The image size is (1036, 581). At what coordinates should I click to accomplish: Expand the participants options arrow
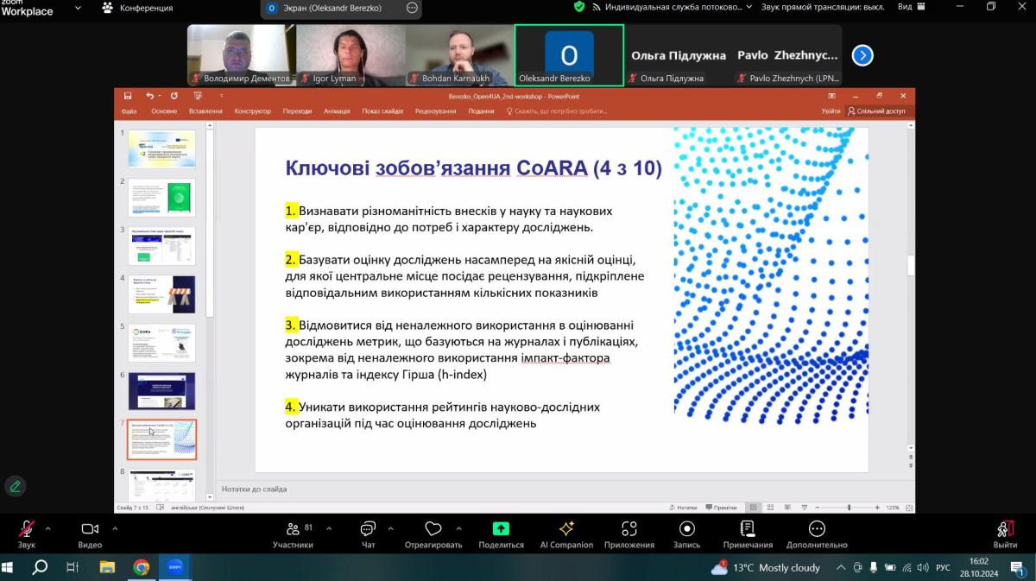323,528
